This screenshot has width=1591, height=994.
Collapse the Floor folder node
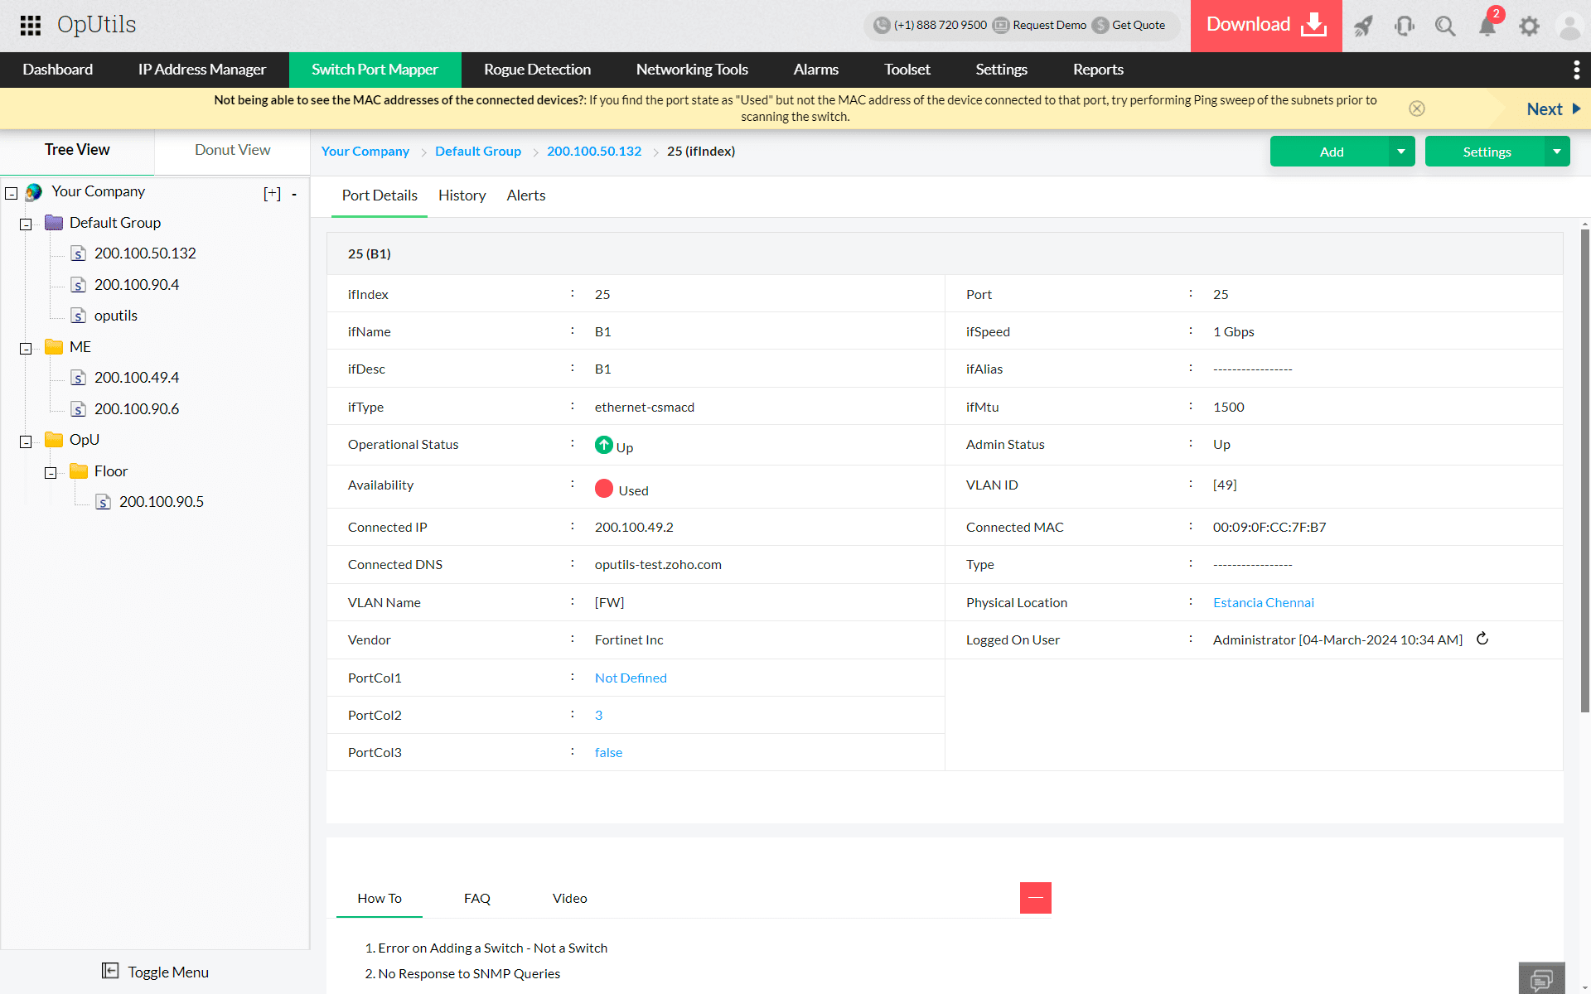coord(51,473)
